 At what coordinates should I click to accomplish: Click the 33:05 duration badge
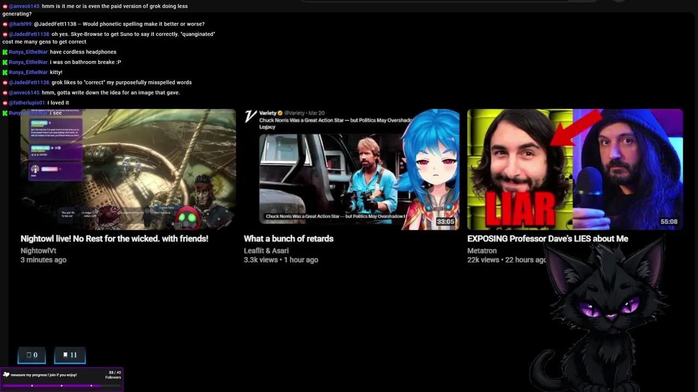pos(446,222)
